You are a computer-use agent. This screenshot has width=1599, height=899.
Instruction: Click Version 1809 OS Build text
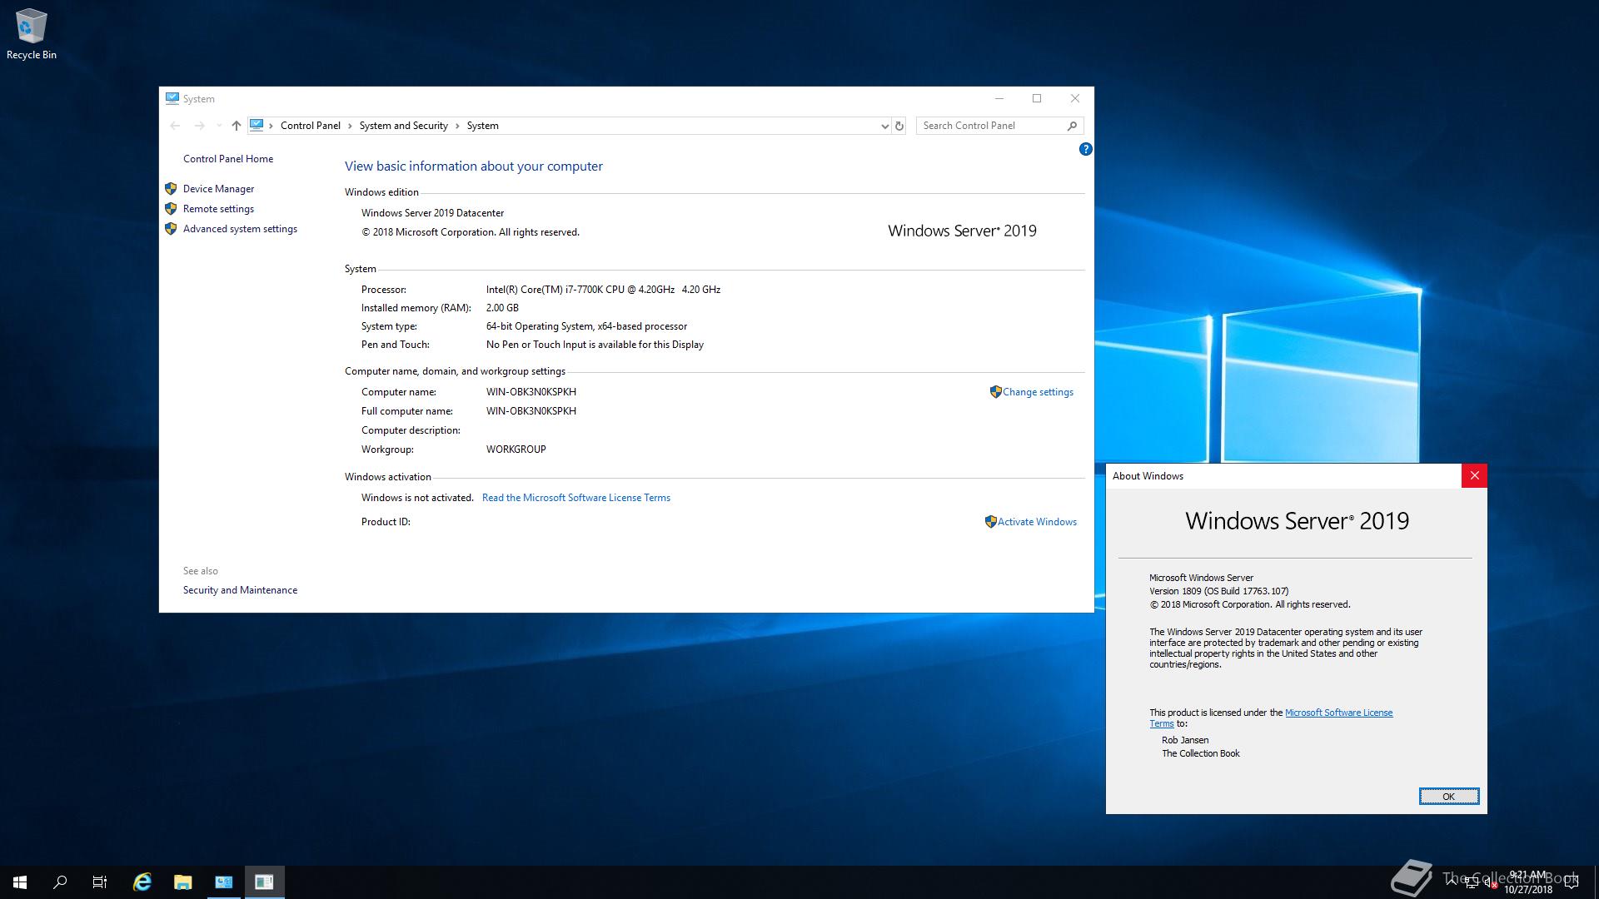coord(1219,591)
